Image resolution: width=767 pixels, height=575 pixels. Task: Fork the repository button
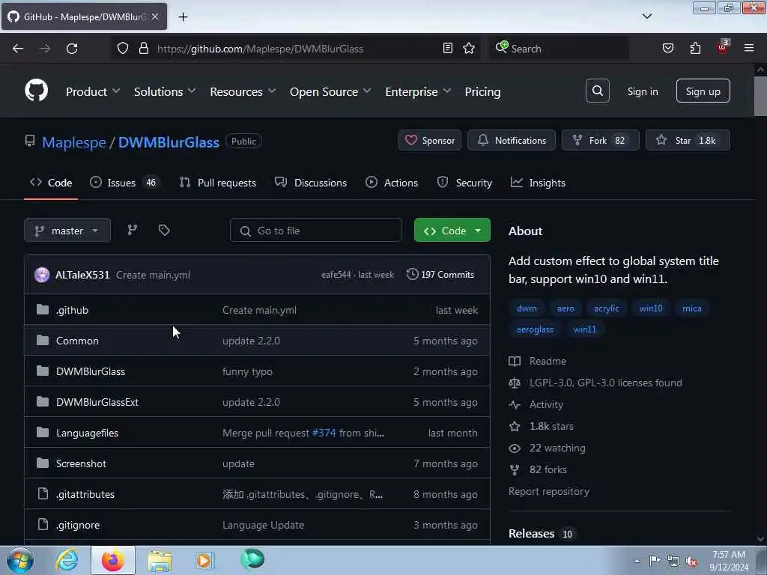[600, 140]
